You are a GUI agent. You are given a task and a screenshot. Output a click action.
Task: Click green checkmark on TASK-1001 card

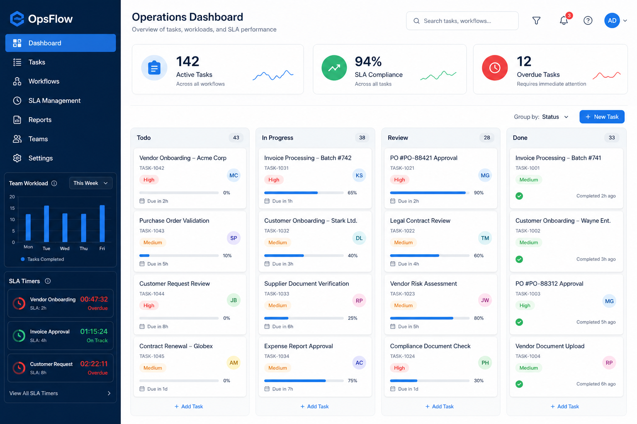point(519,196)
